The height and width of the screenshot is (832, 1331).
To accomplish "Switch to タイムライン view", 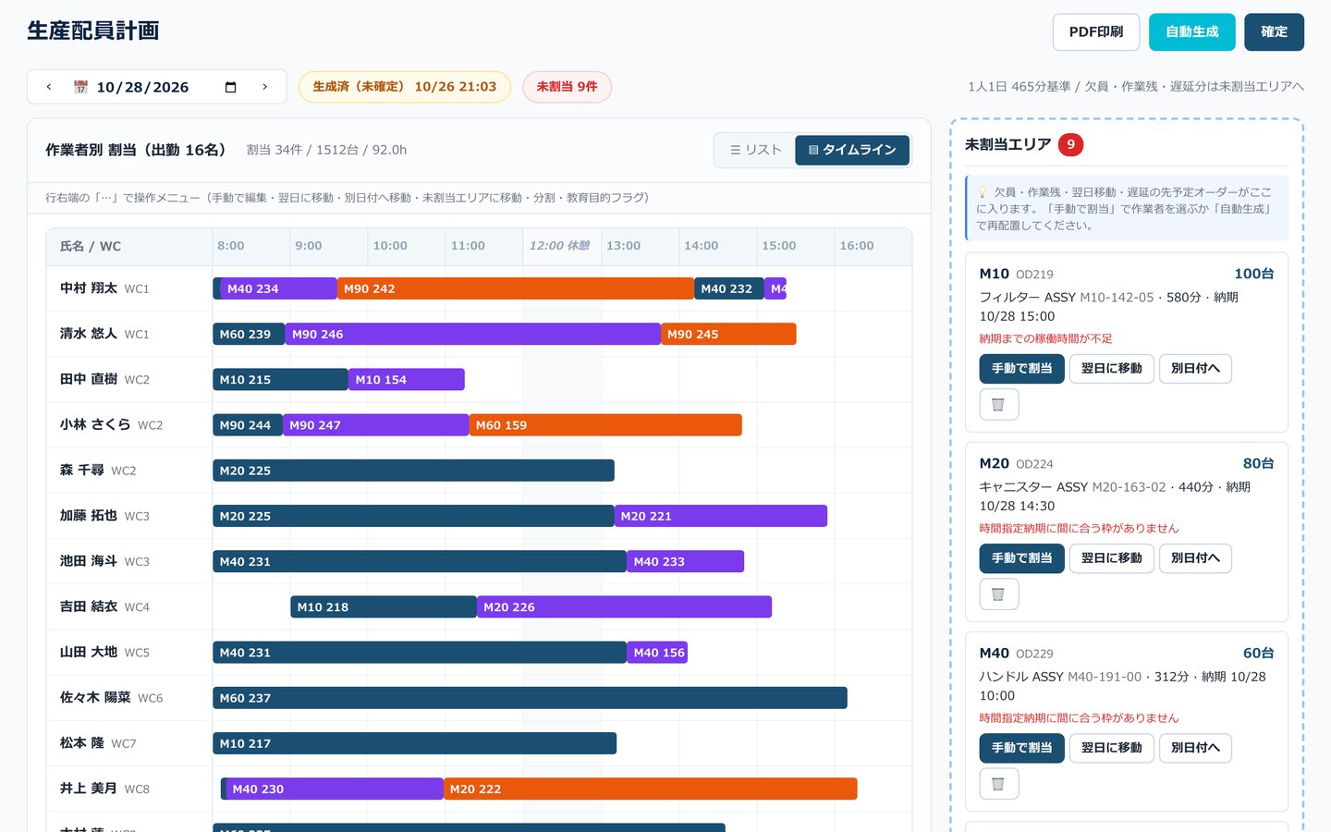I will point(852,150).
